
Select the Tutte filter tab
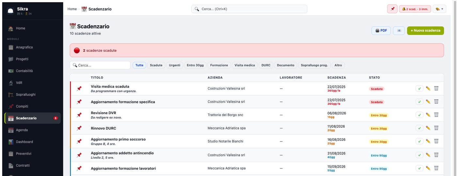tap(139, 65)
